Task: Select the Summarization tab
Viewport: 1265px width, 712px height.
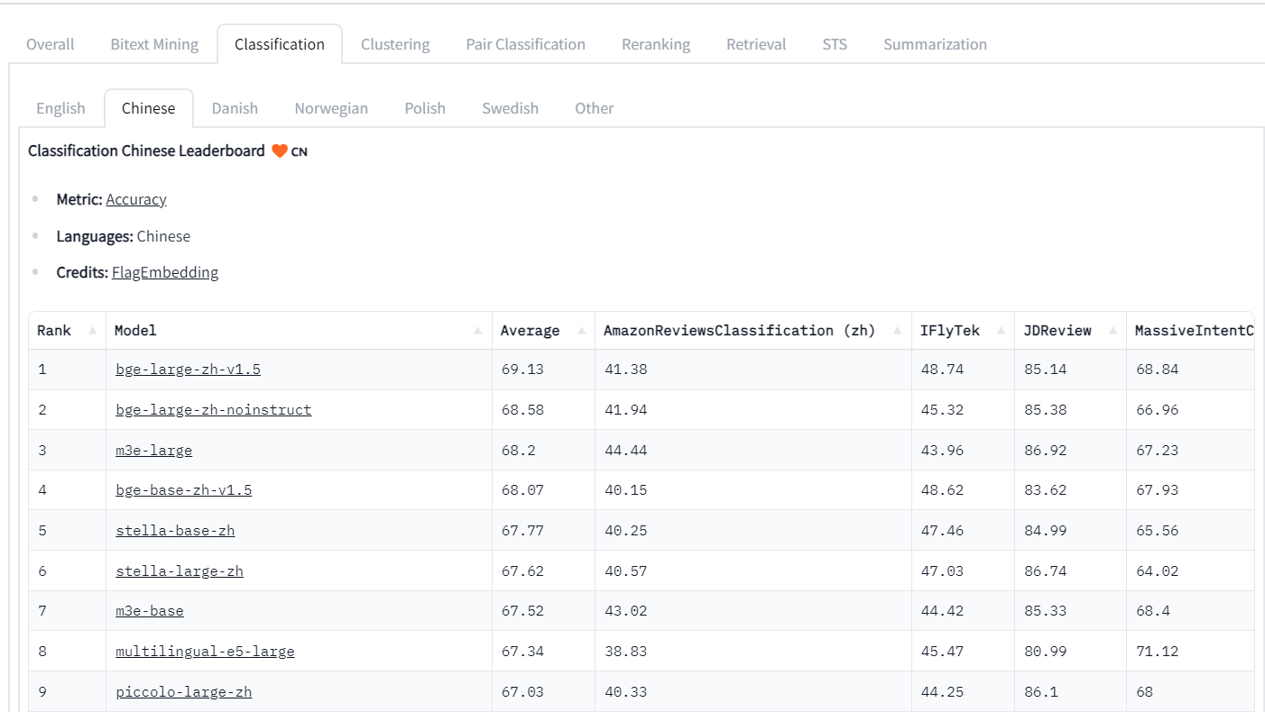Action: click(935, 44)
